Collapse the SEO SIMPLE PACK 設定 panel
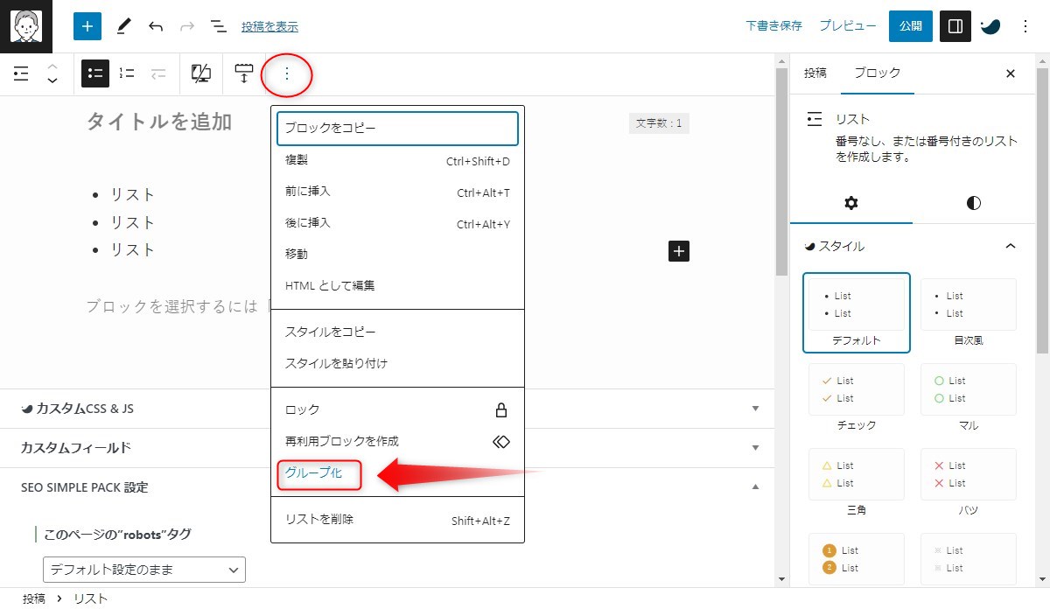This screenshot has width=1050, height=609. [x=754, y=487]
